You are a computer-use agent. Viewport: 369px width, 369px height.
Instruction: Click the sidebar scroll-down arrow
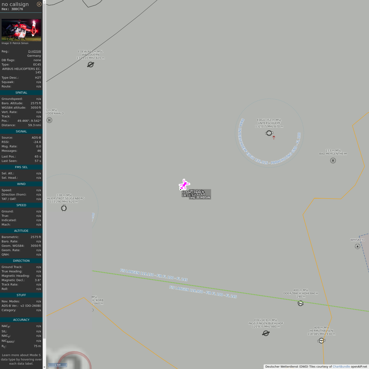pyautogui.click(x=44, y=367)
